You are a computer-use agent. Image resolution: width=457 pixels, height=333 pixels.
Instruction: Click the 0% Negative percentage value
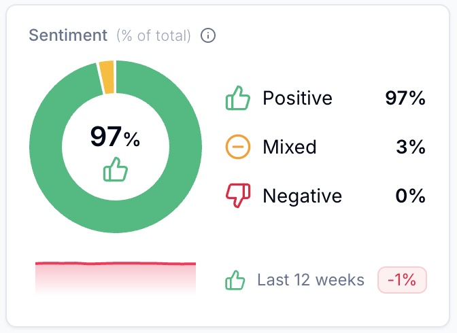(410, 196)
